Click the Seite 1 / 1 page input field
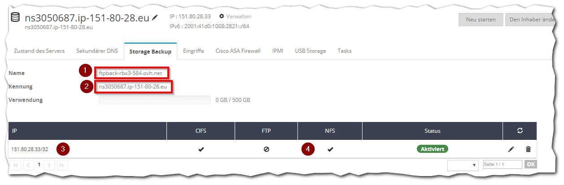The height and width of the screenshot is (185, 564). [x=503, y=164]
